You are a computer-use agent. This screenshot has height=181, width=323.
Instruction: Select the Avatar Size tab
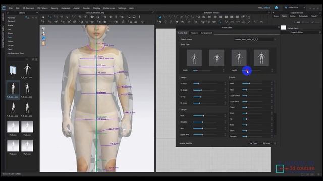pyautogui.click(x=183, y=33)
